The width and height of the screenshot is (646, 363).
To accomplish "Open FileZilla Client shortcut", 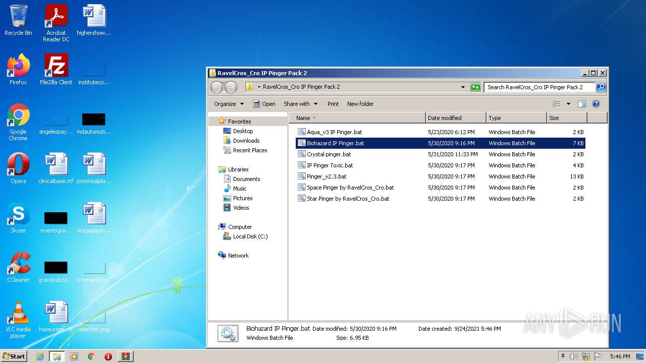I will point(56,69).
